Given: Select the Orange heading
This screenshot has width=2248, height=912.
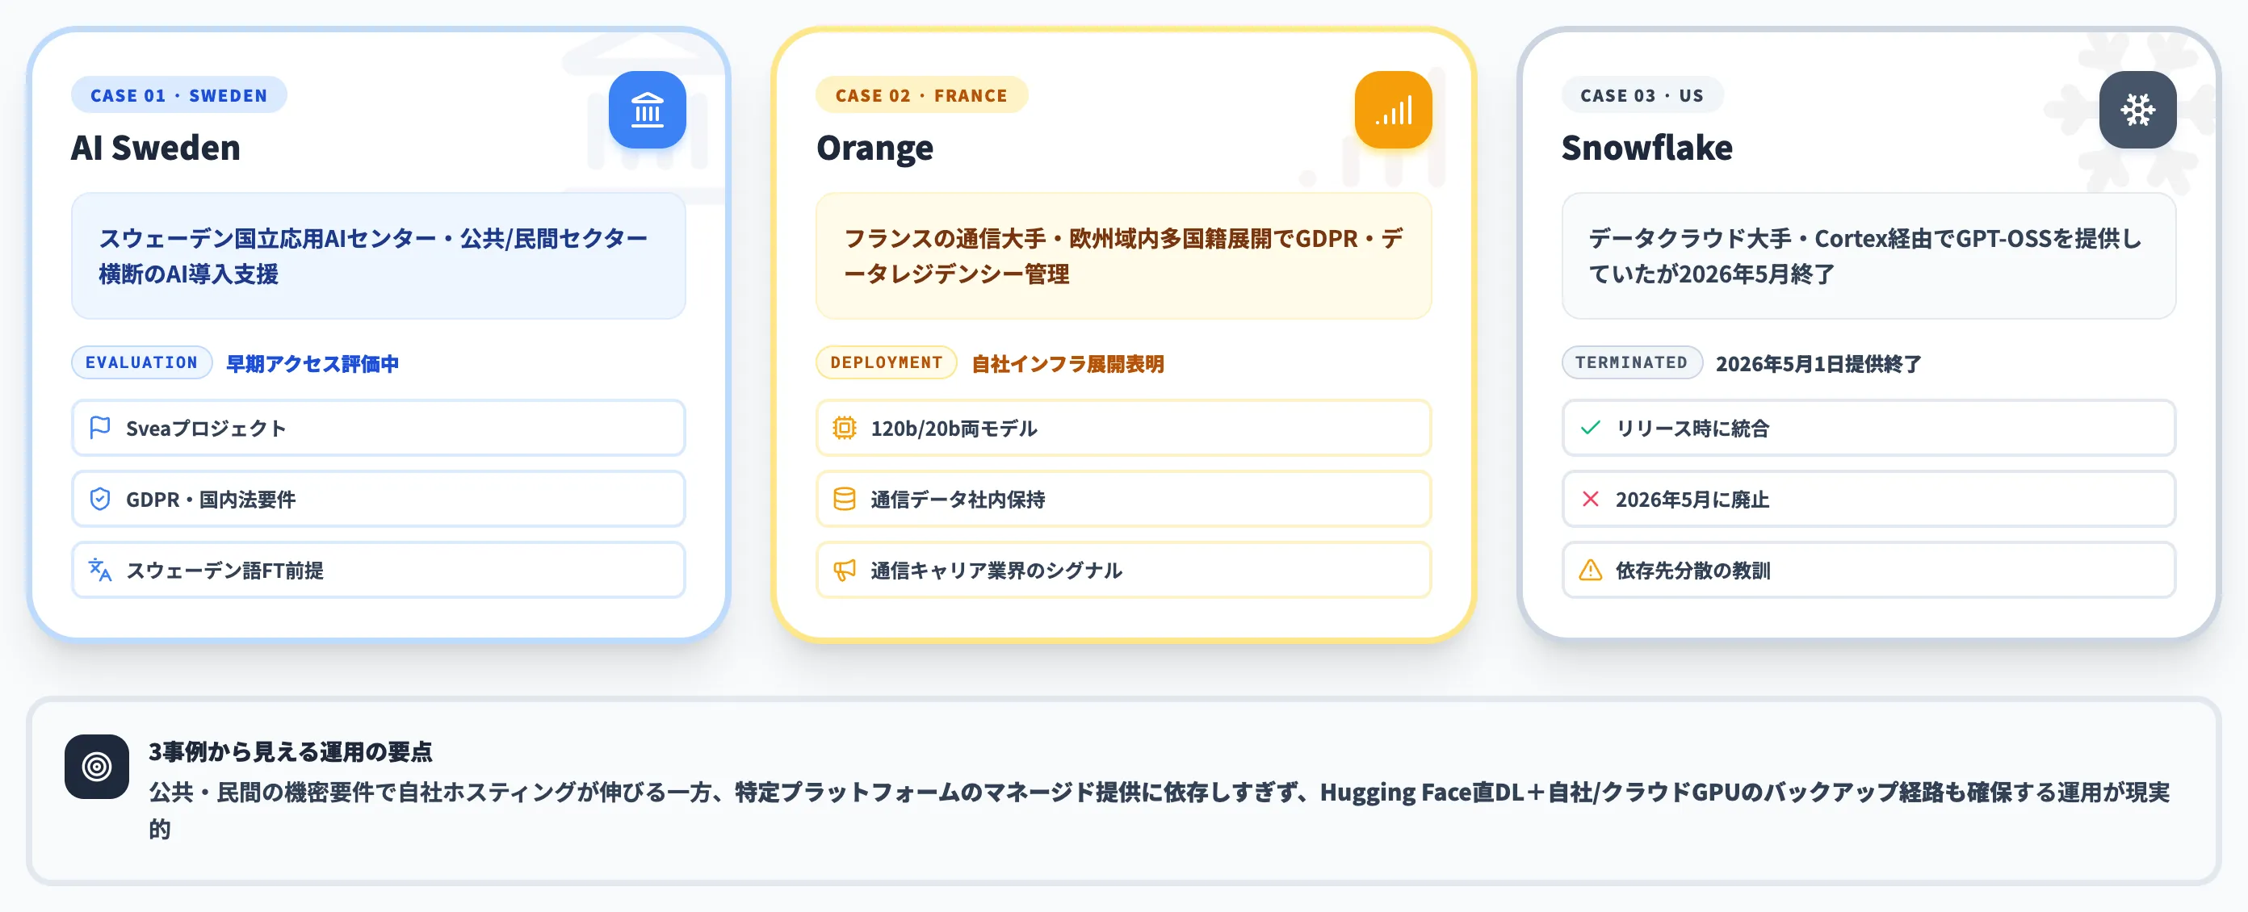Looking at the screenshot, I should click(874, 149).
